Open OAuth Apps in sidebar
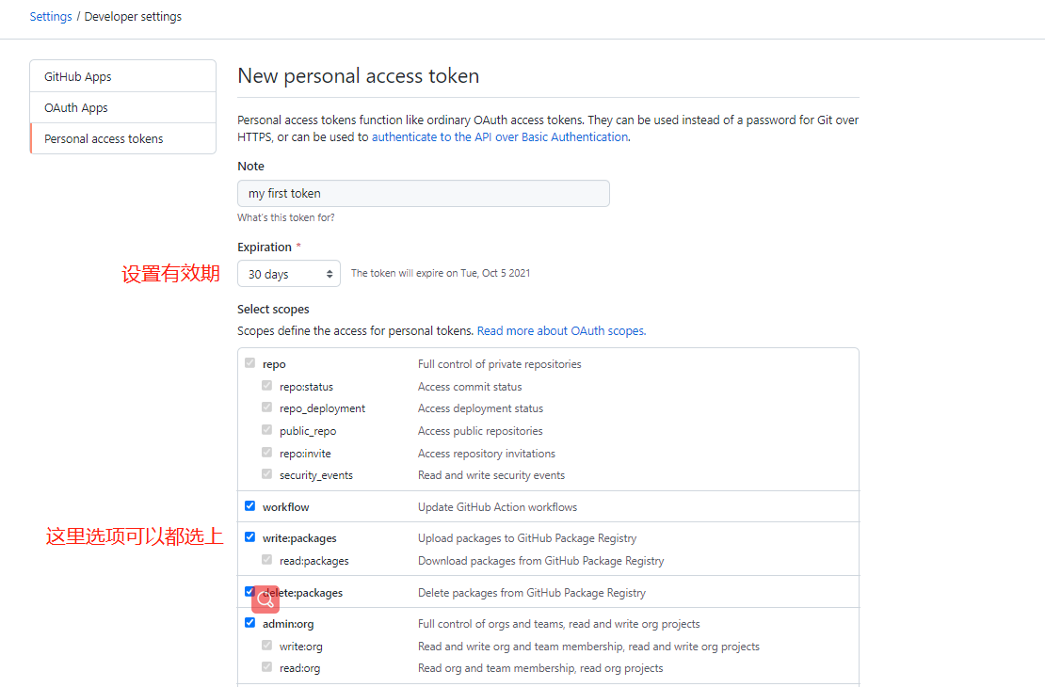 [122, 107]
